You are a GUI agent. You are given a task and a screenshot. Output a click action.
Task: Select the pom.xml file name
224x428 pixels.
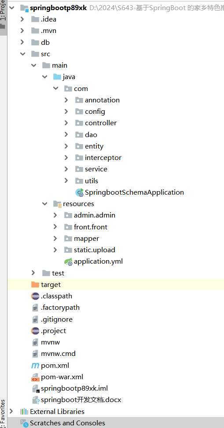[x=55, y=365]
